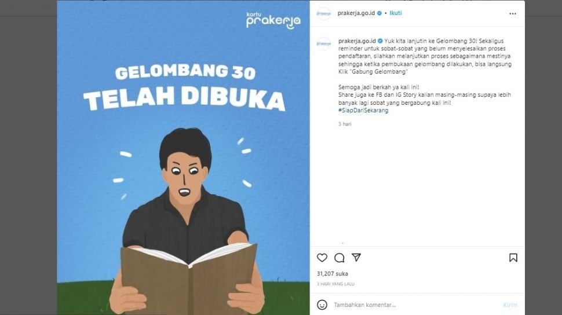
Task: Click the caption profile avatar
Action: [324, 44]
